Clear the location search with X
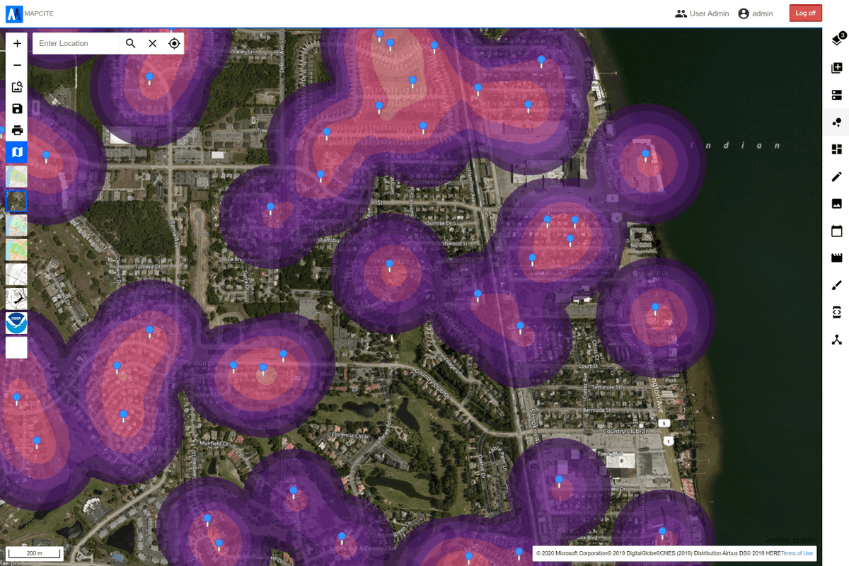Image resolution: width=849 pixels, height=566 pixels. 153,43
